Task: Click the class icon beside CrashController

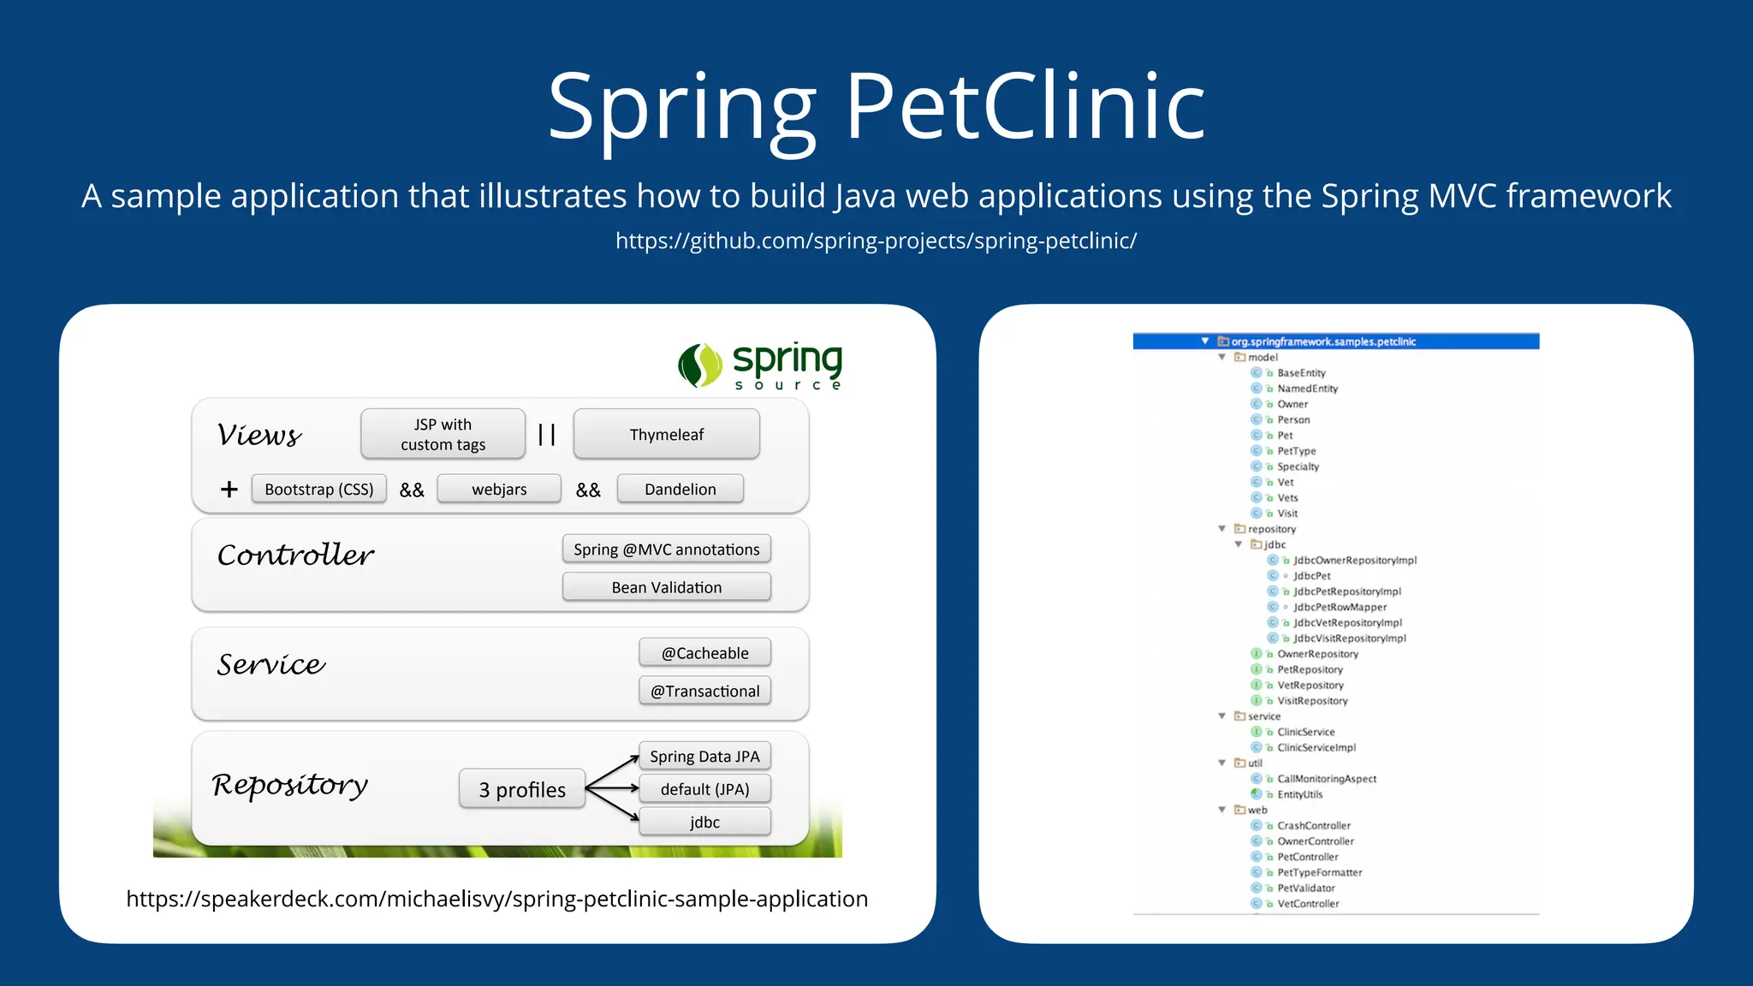Action: (1257, 825)
